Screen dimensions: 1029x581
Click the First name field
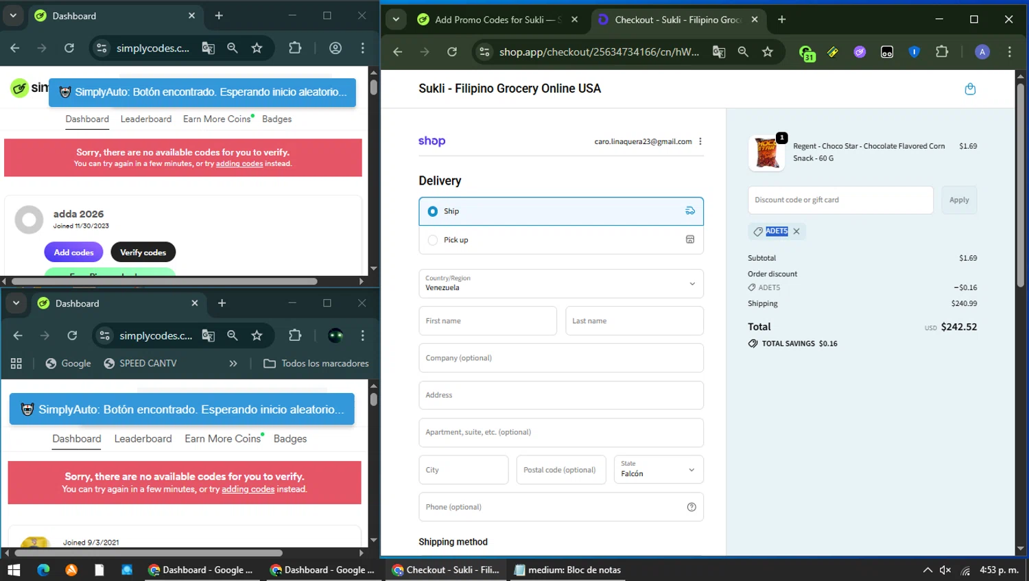click(488, 320)
